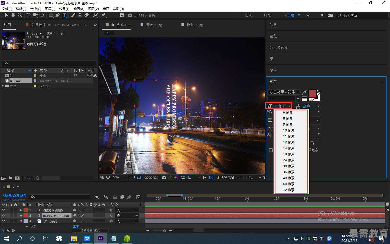390x244 pixels.
Task: Hide the empty text layer 1
Action: 4,210
